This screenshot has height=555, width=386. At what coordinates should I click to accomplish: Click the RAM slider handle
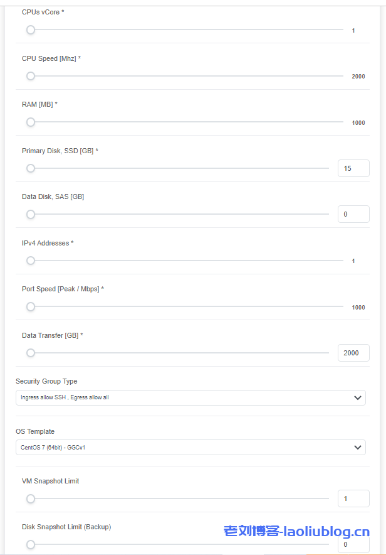coord(30,122)
